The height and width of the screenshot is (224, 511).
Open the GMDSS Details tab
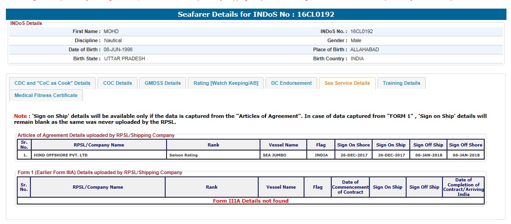click(x=162, y=83)
